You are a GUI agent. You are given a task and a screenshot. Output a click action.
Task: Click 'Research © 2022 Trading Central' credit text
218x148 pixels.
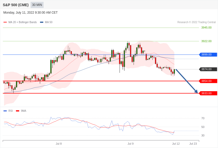point(196,22)
